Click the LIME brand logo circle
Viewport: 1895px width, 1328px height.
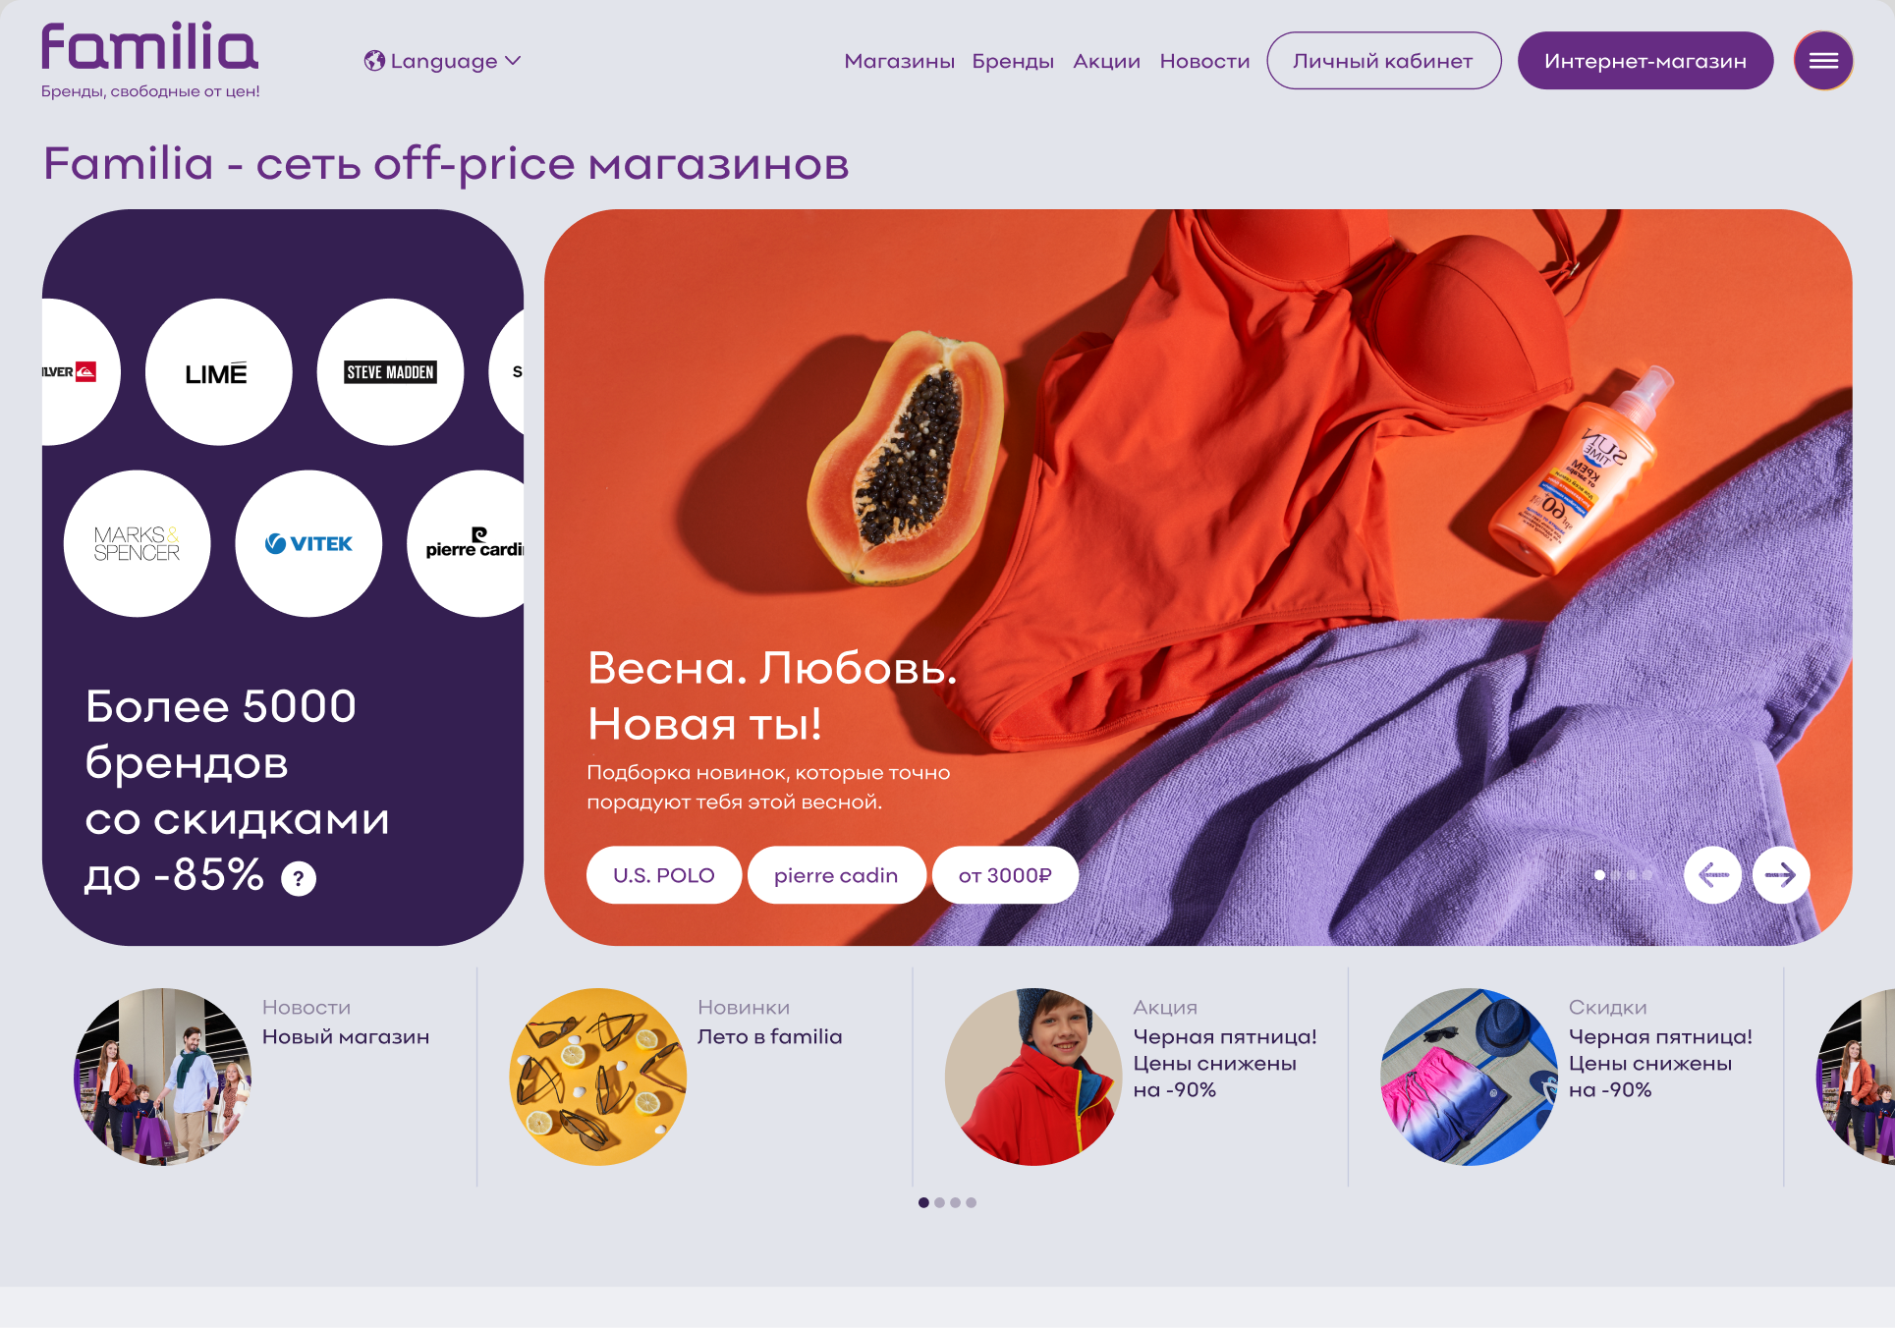pyautogui.click(x=218, y=372)
